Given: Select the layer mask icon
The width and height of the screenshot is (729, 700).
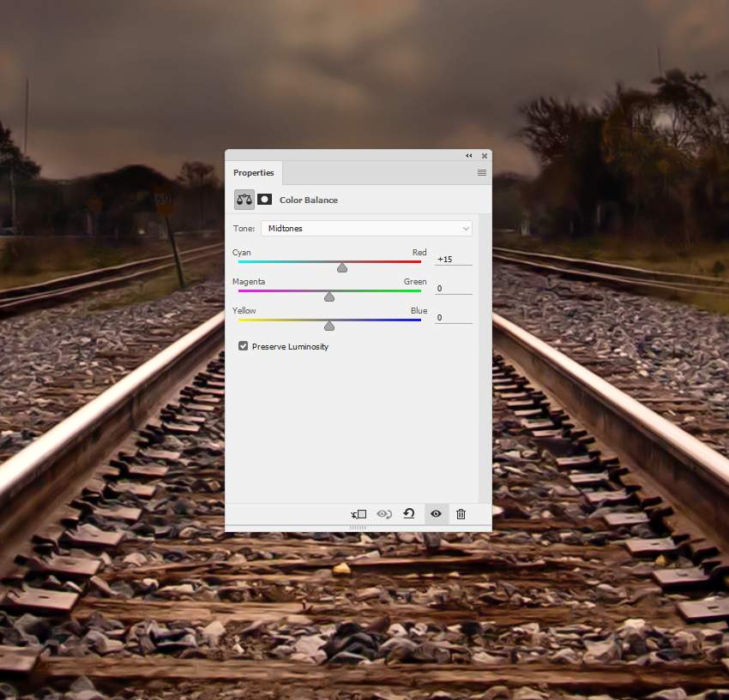Looking at the screenshot, I should [265, 200].
